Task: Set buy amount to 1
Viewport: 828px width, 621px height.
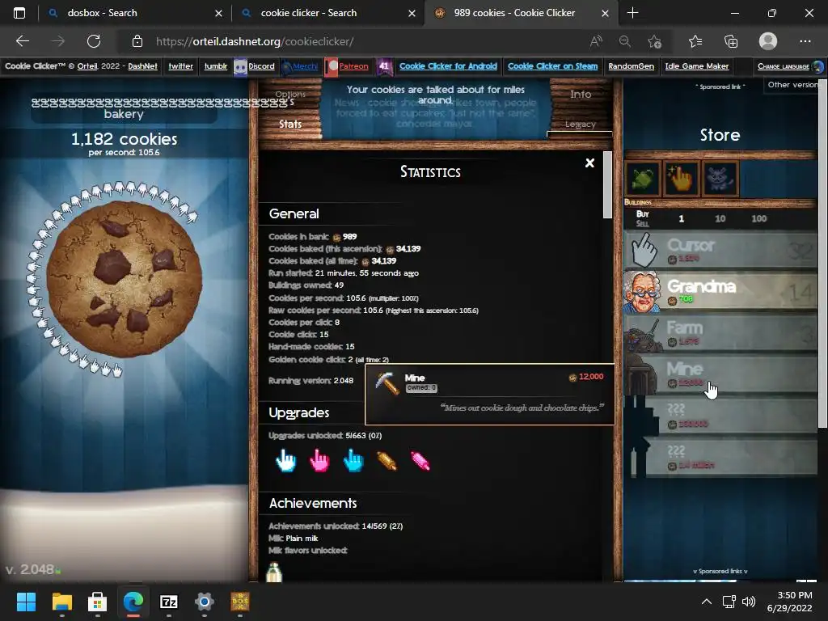Action: pyautogui.click(x=681, y=218)
